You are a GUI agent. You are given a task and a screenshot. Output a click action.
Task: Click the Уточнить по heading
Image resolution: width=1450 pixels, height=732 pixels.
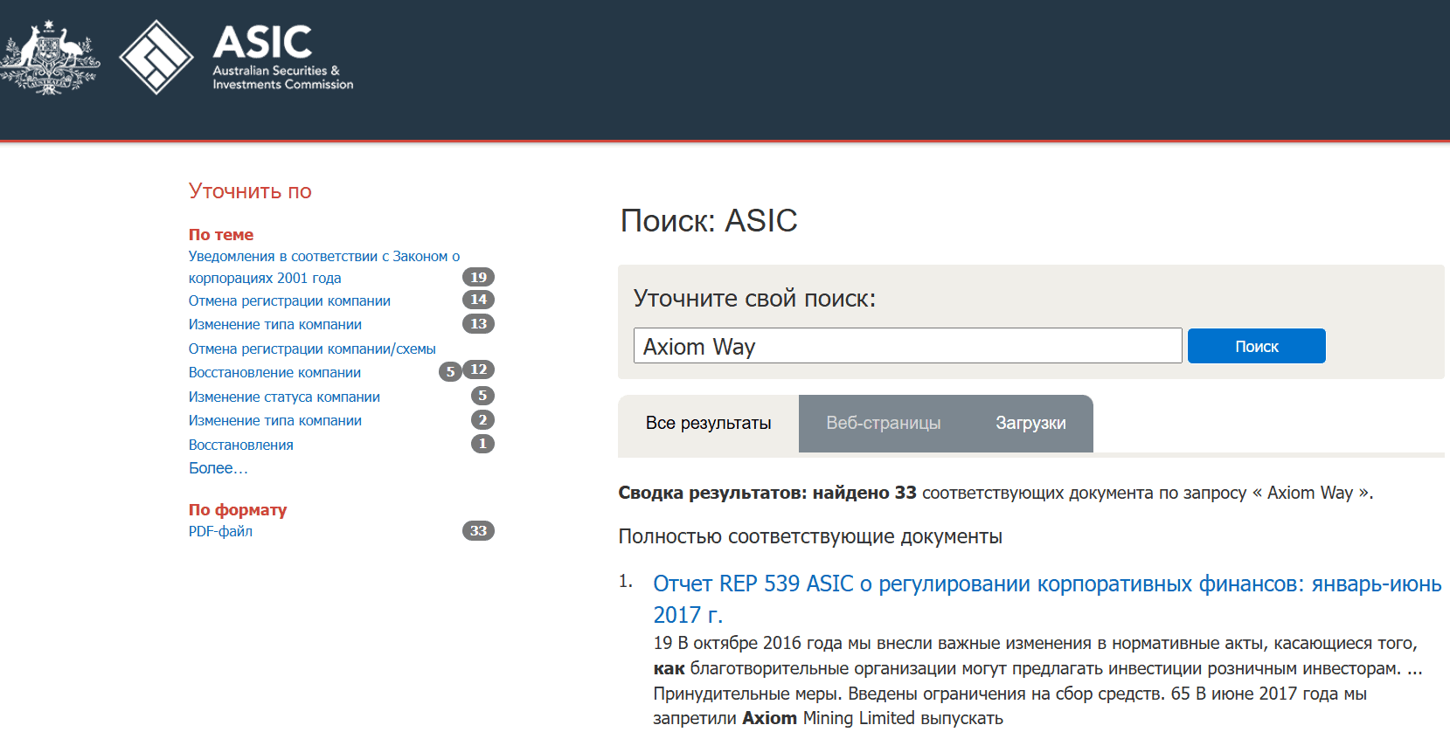point(250,191)
